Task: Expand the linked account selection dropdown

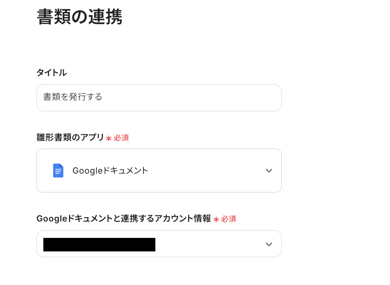Action: coord(159,244)
